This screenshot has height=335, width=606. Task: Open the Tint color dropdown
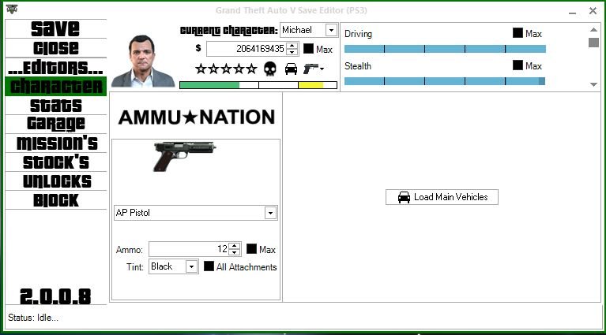click(x=191, y=266)
